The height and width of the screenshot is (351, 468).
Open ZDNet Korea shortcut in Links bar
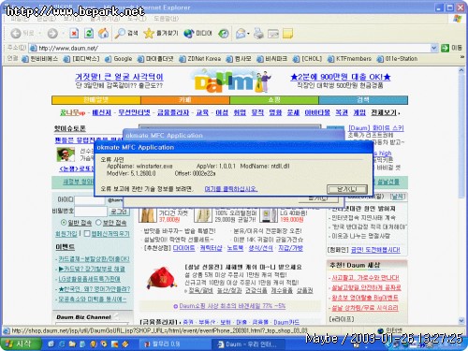(x=200, y=59)
